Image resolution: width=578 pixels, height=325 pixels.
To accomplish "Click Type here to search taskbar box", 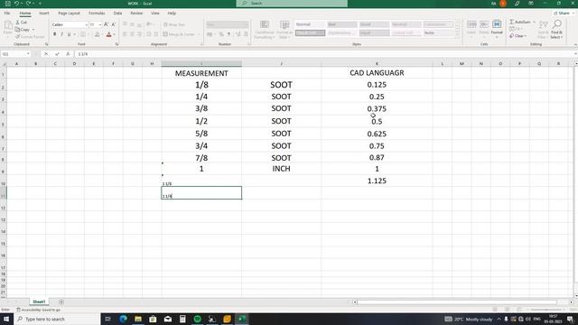I will (57, 319).
